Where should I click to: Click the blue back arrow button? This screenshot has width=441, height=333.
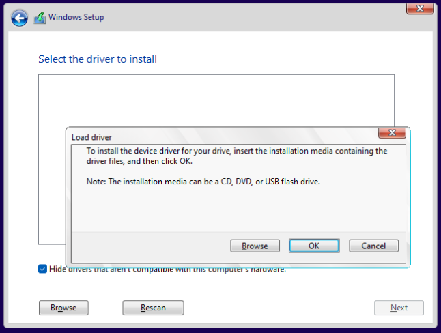pyautogui.click(x=19, y=18)
